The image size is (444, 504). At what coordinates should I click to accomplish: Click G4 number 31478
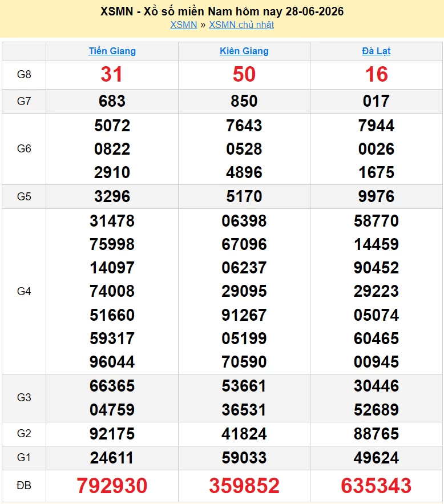(112, 221)
